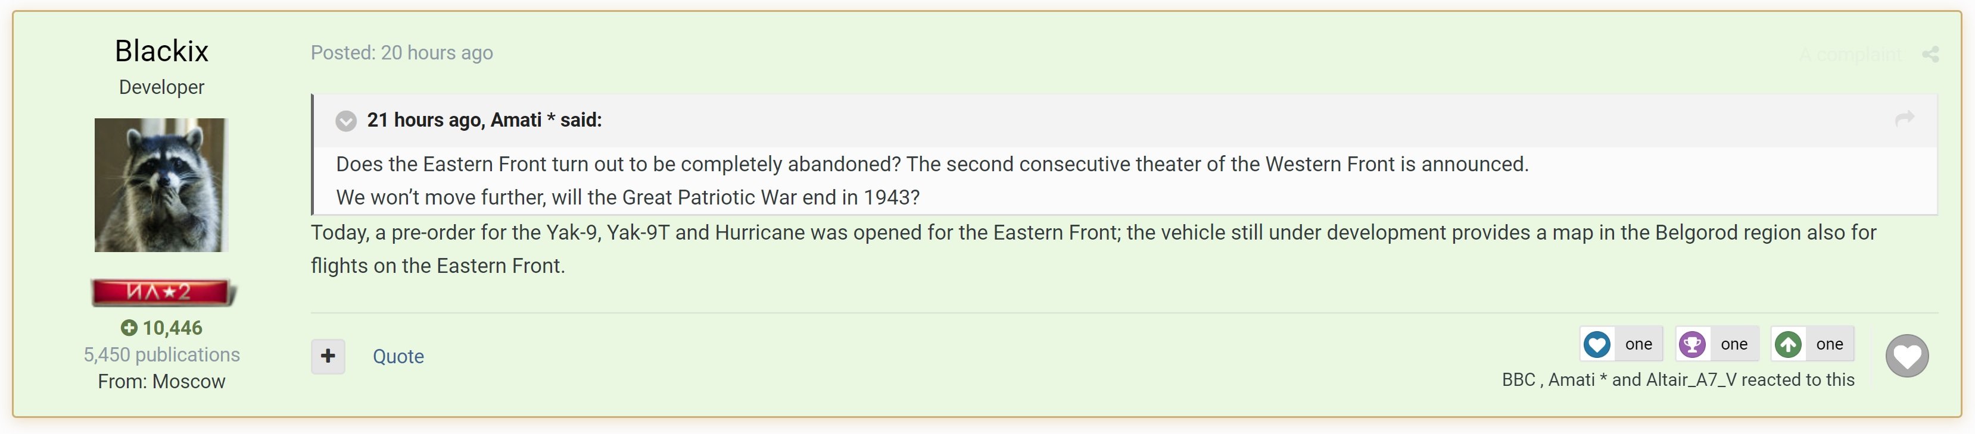Click the Quote link
Screen dimensions: 1975x434
click(x=398, y=357)
